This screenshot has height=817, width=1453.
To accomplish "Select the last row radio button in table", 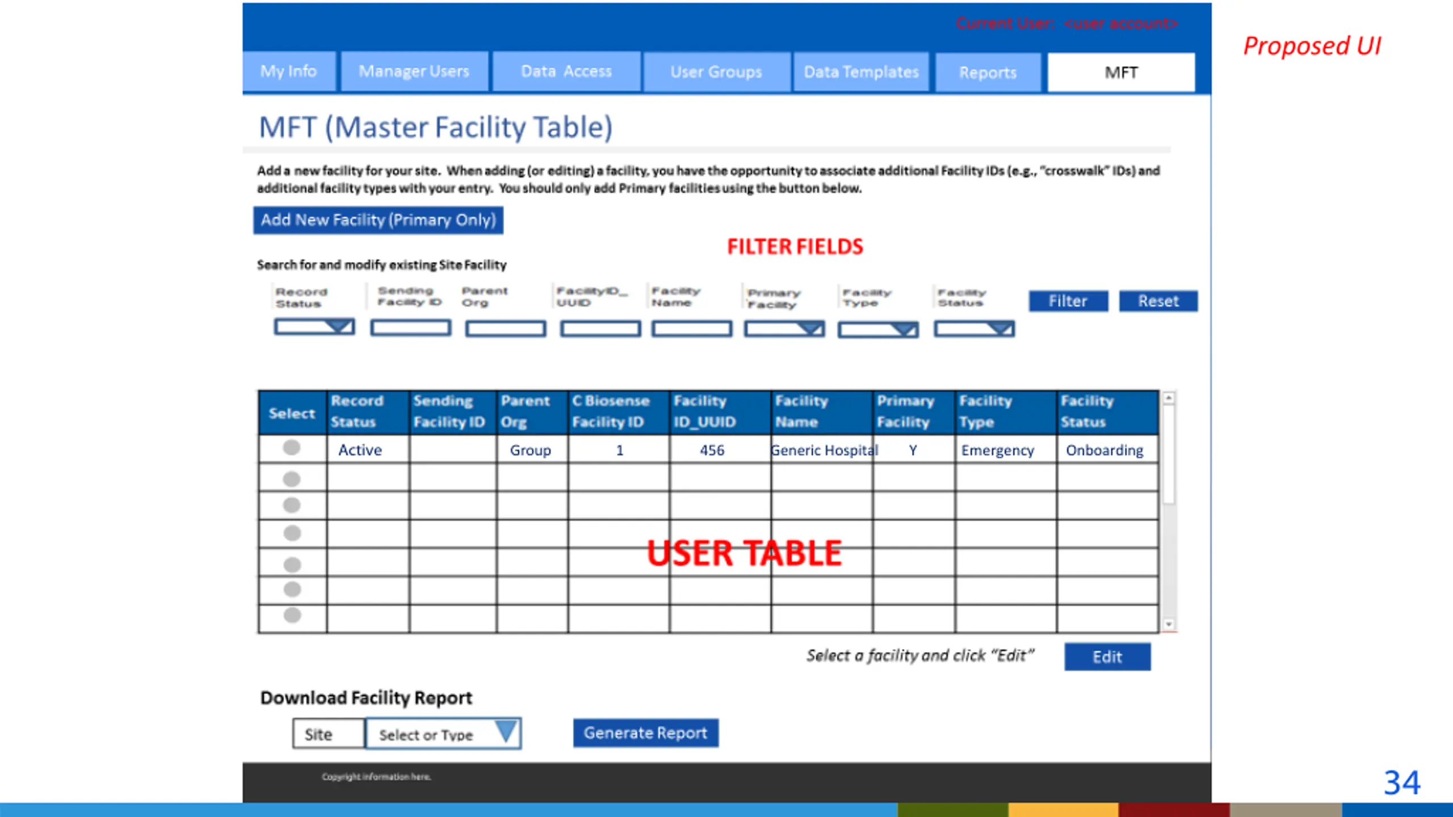I will [x=292, y=615].
